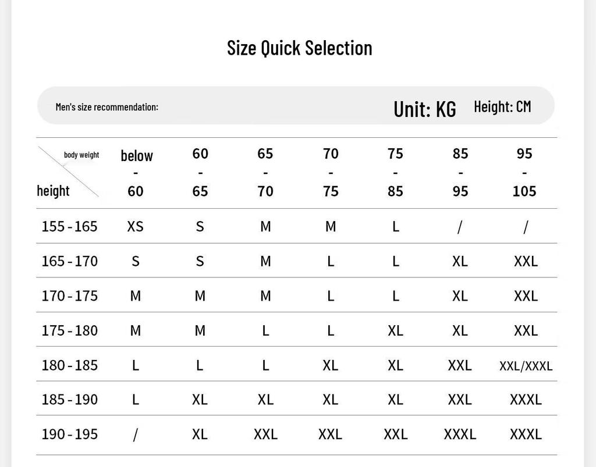The image size is (596, 467).
Task: Click the Size Quick Selection title
Action: coord(300,48)
